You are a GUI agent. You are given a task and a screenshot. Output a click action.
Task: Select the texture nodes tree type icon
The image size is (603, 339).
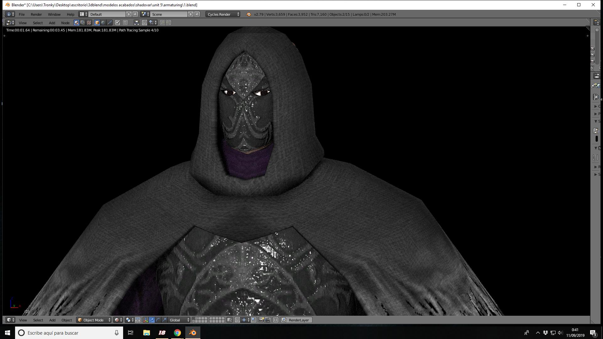[x=89, y=23]
